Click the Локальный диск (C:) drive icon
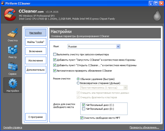 coord(88,105)
